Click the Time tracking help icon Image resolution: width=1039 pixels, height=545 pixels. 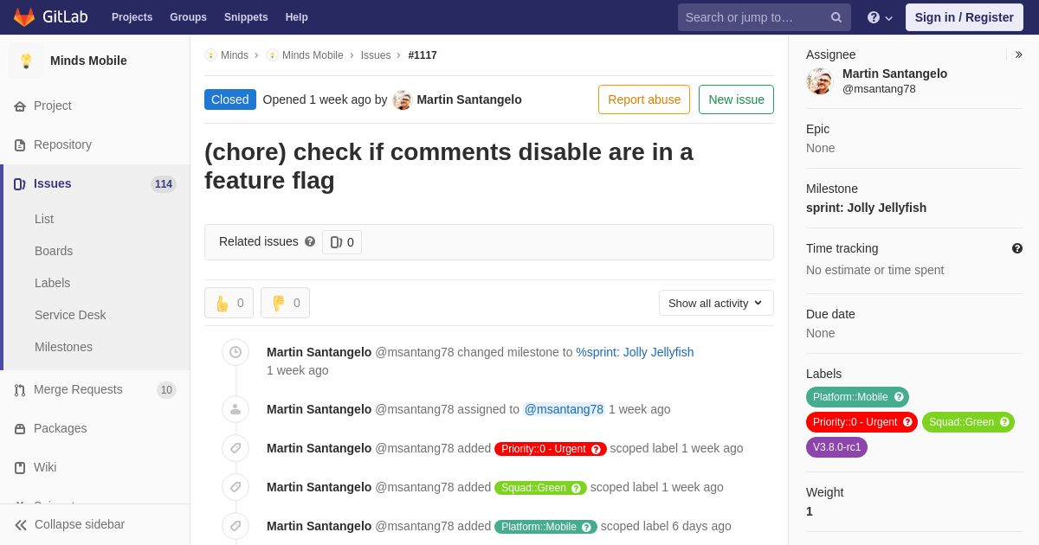click(1017, 248)
